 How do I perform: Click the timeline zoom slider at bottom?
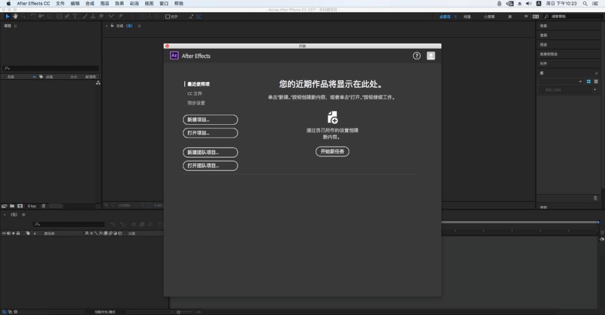(x=184, y=312)
